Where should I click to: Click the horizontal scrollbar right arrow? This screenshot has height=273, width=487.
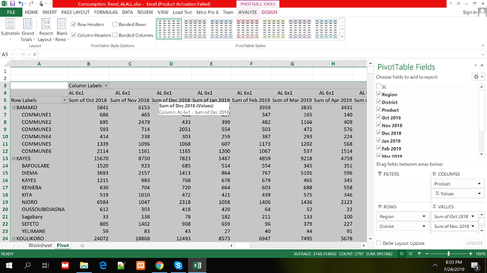(x=363, y=246)
